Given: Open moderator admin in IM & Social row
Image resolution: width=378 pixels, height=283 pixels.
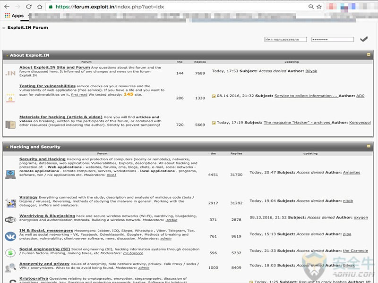Looking at the screenshot, I should 166,239.
